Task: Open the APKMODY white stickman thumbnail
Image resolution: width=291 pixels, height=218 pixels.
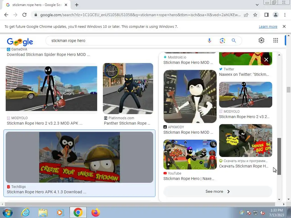Action: [x=190, y=97]
